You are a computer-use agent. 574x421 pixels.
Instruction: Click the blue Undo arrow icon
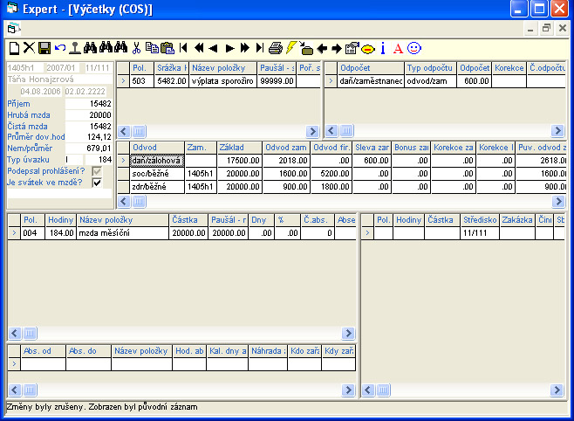click(x=59, y=48)
